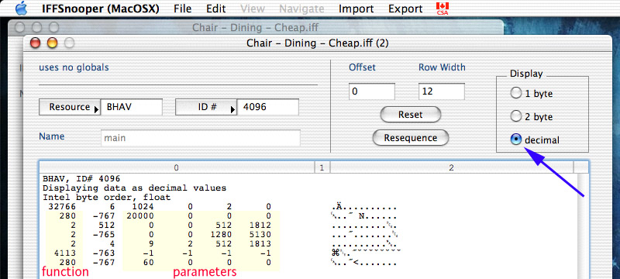Open the ID # popup menu
Screen dimensions: 620x279
[206, 107]
